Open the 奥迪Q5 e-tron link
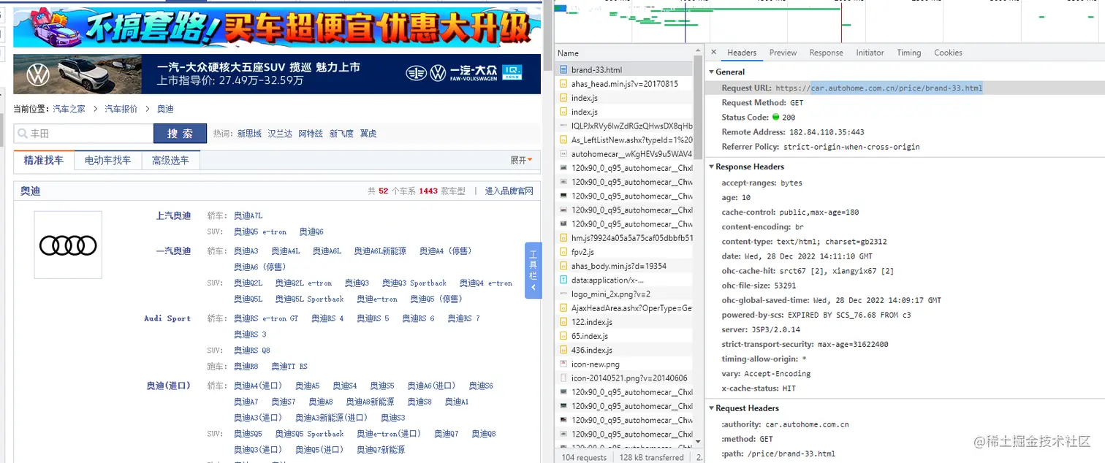1105x463 pixels. click(260, 232)
